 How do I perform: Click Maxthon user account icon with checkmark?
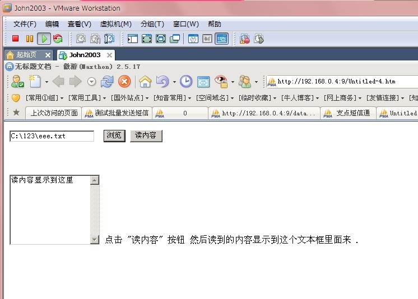(17, 81)
